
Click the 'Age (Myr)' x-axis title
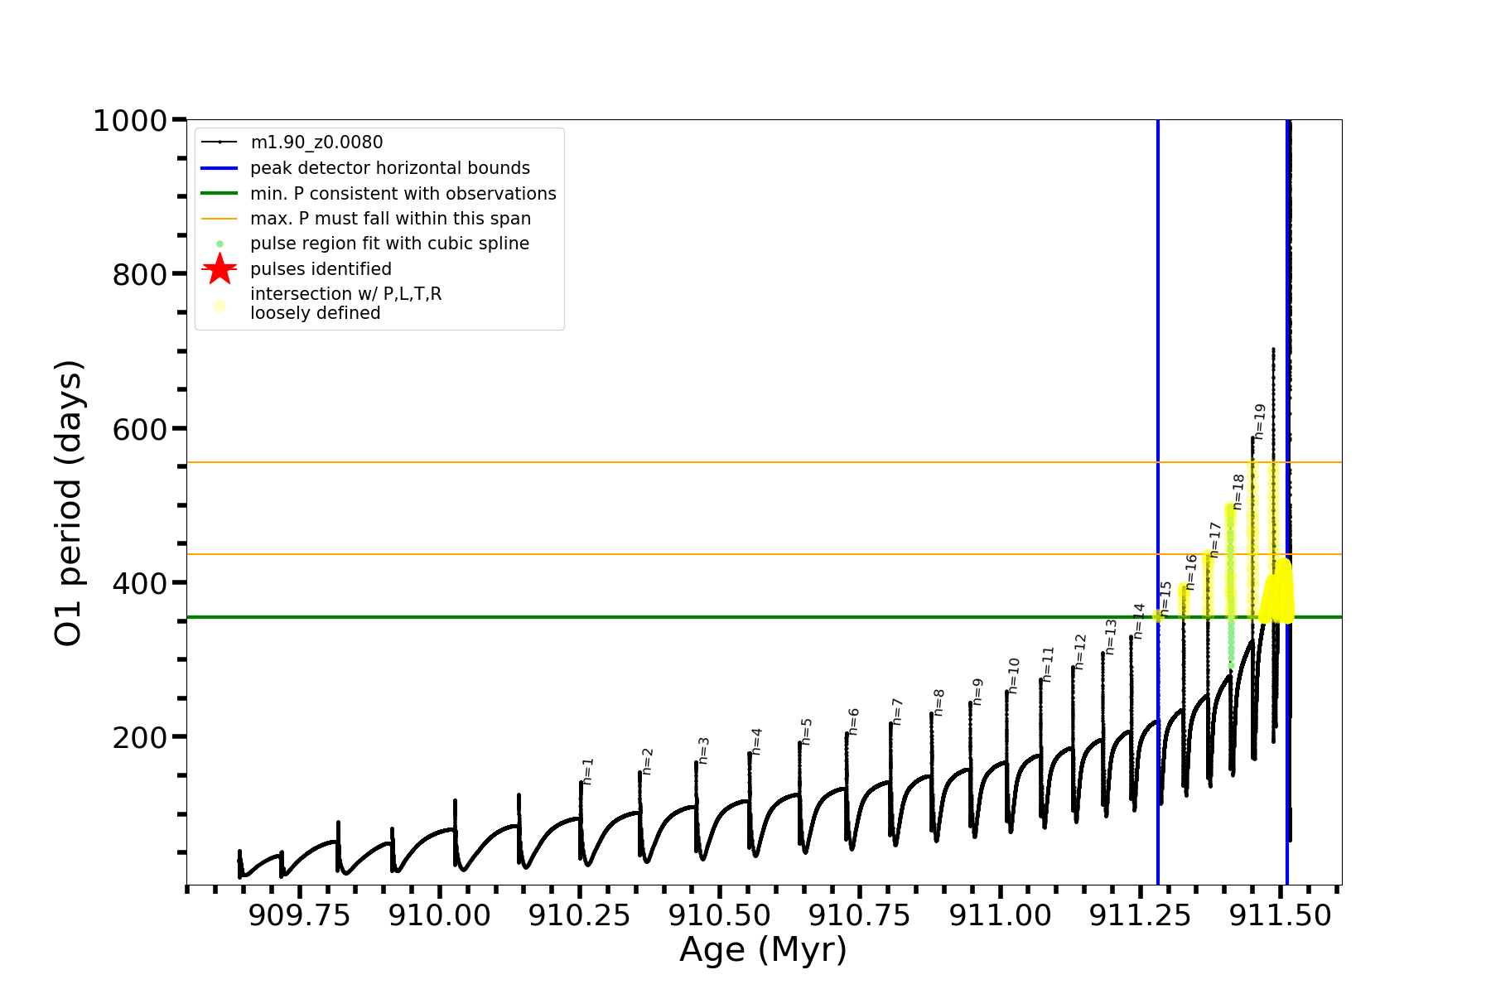[763, 949]
